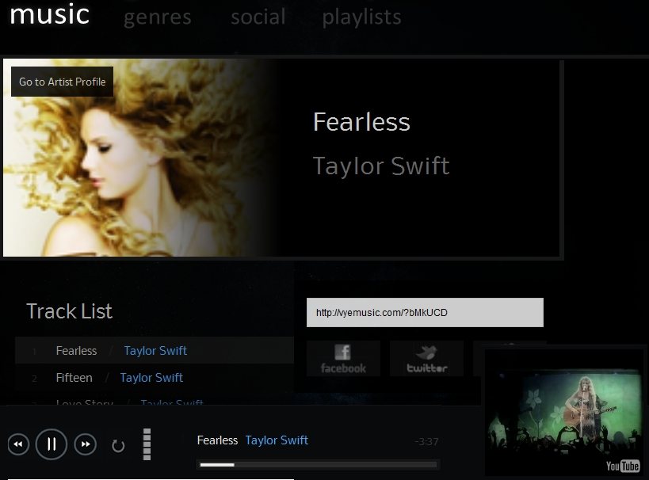Click the Fearless title in the player bar
The height and width of the screenshot is (480, 649).
pos(217,440)
